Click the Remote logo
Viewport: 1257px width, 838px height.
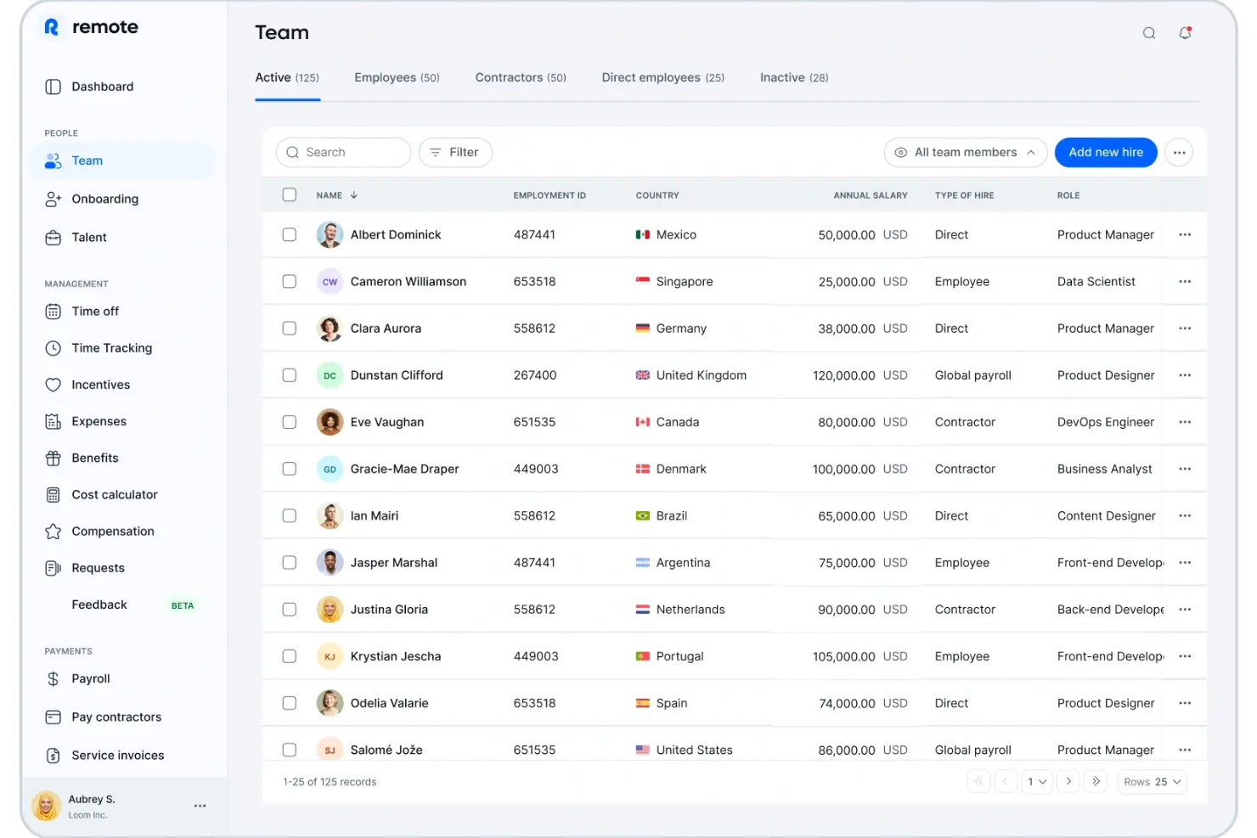point(89,26)
